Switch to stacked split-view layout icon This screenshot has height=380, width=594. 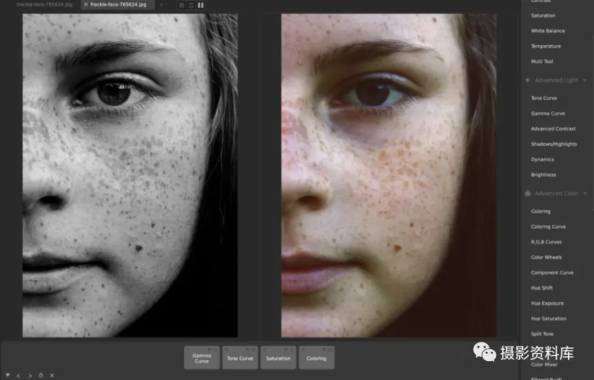tap(191, 6)
